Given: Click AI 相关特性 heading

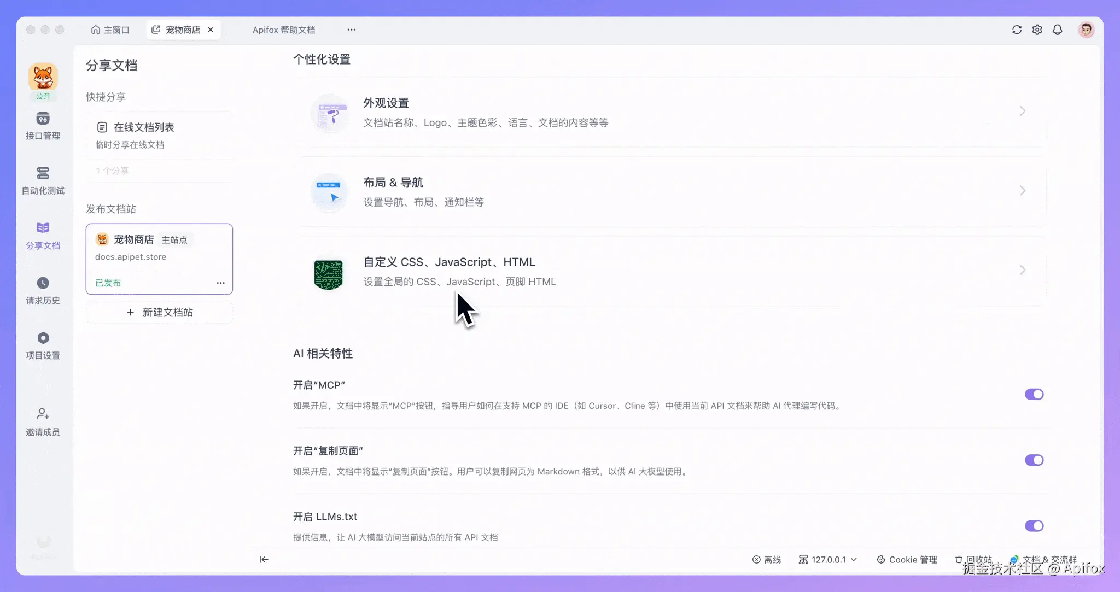Looking at the screenshot, I should (x=323, y=353).
